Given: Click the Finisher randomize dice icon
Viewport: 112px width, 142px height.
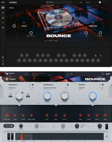Looking at the screenshot, I should coord(103,85).
